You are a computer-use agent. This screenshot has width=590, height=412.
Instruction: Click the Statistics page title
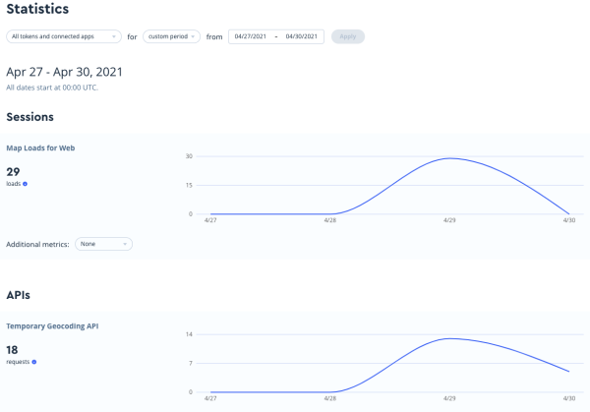tap(37, 9)
